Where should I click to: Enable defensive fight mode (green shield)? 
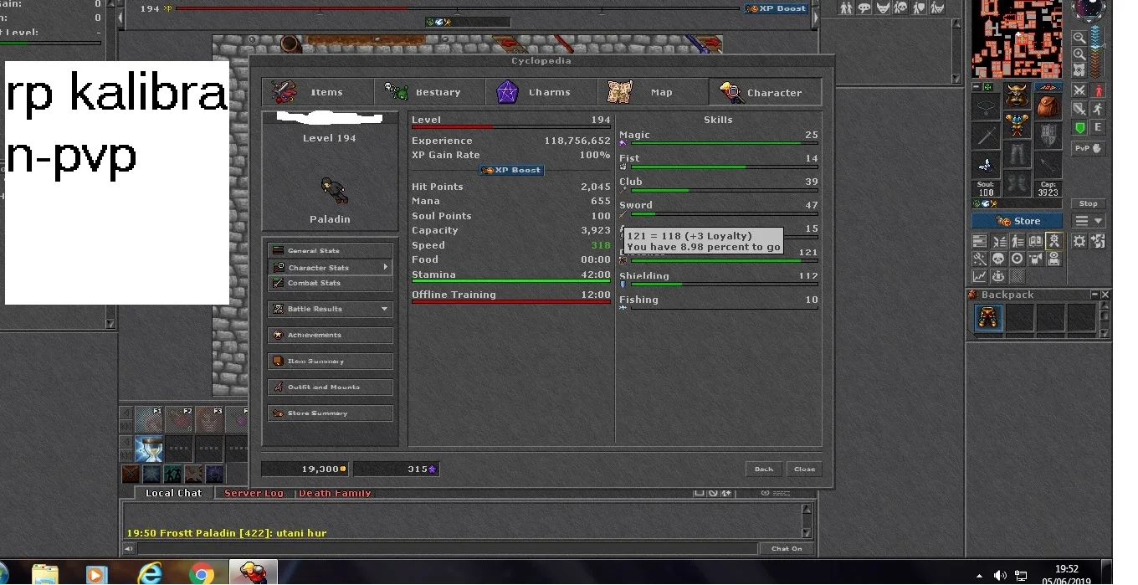click(x=1079, y=127)
